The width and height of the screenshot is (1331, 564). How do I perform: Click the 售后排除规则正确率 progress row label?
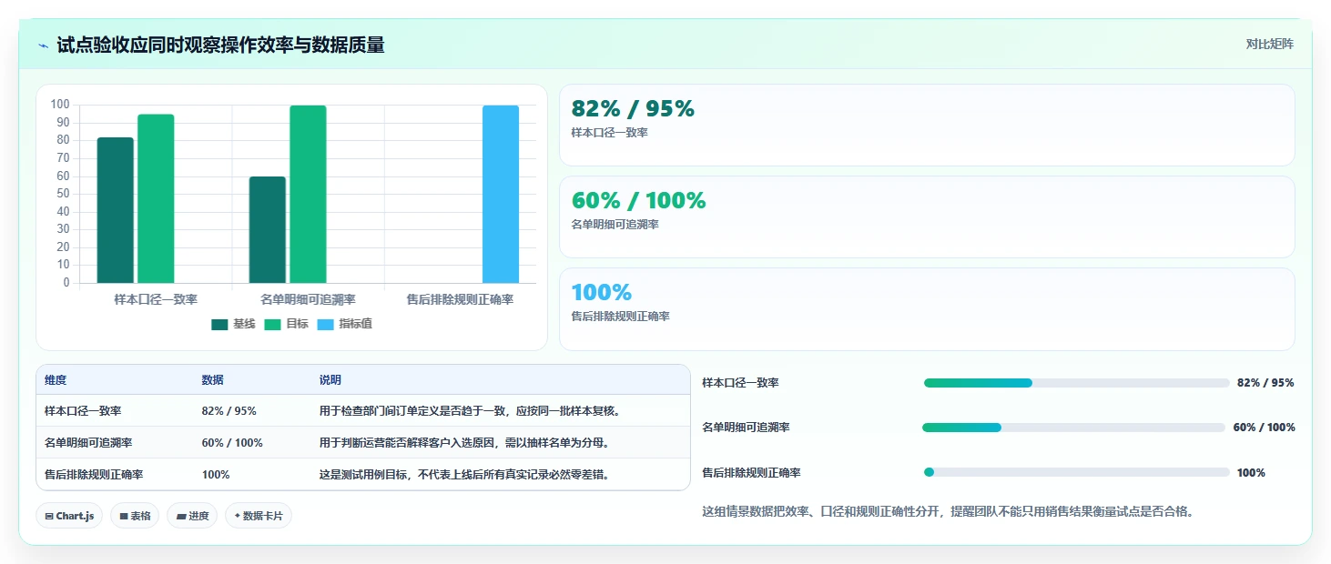tap(751, 473)
